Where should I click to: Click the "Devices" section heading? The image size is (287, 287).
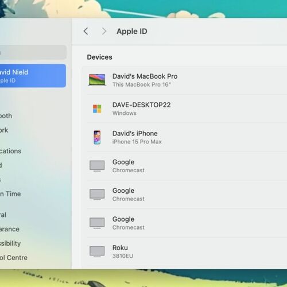[99, 57]
